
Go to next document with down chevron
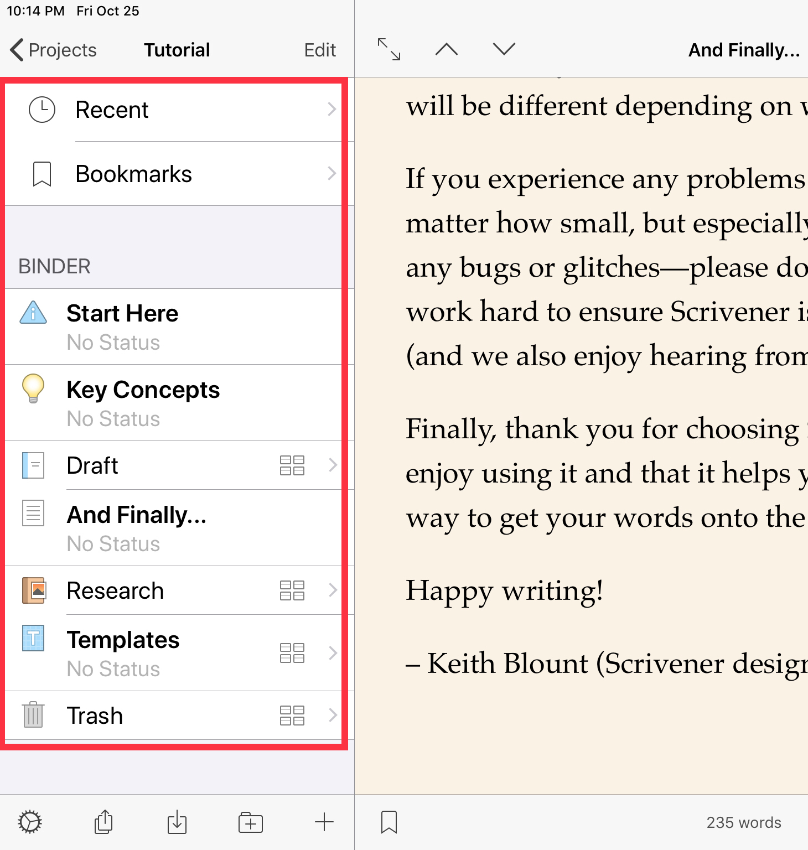click(504, 49)
